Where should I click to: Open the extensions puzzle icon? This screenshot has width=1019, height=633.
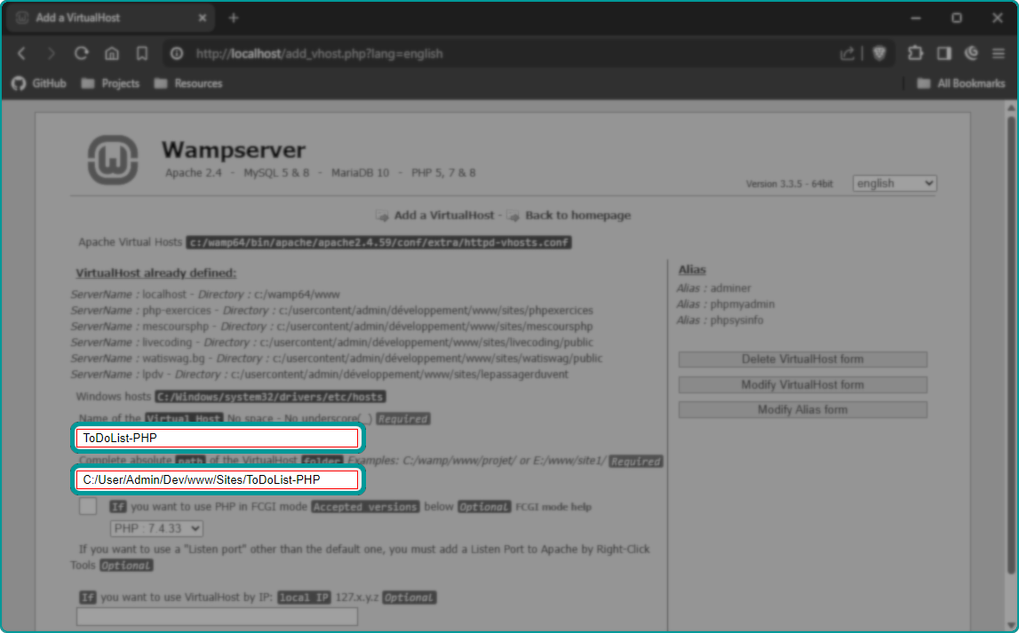915,53
